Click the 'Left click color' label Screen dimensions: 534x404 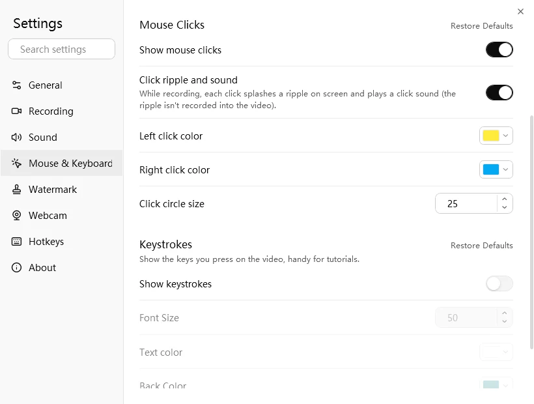click(x=171, y=136)
